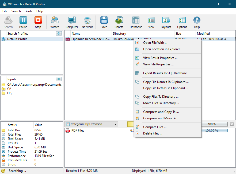Sort results by Name column

tap(91, 33)
